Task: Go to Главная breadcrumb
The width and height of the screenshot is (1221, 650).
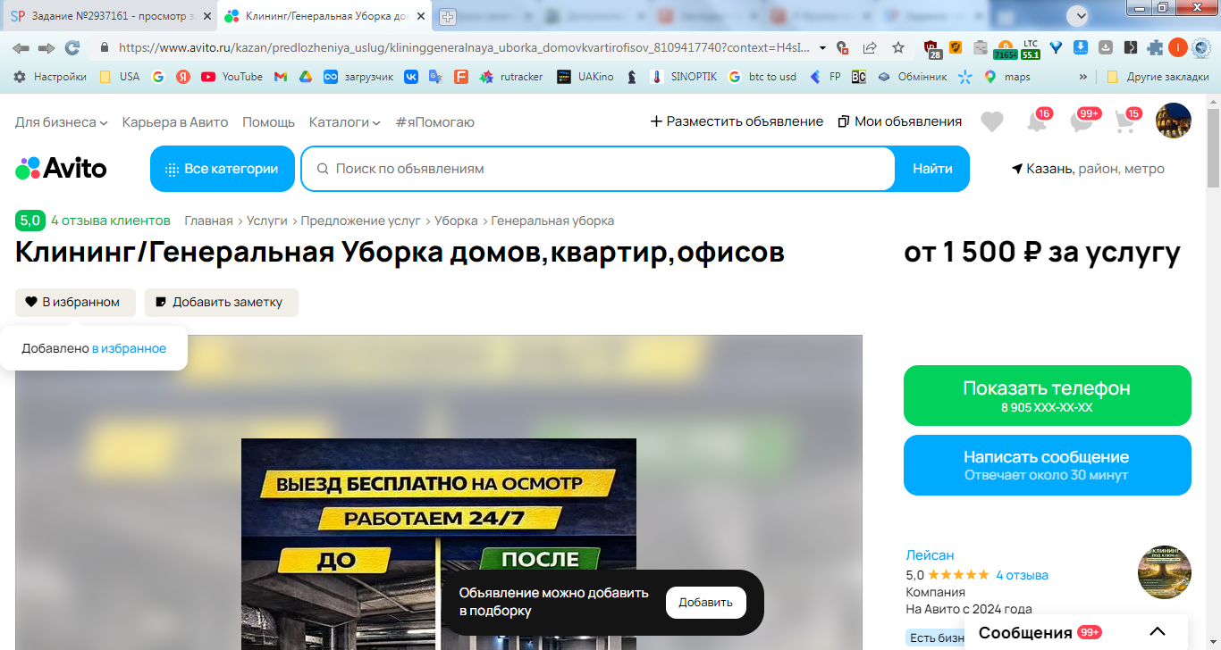Action: (208, 221)
